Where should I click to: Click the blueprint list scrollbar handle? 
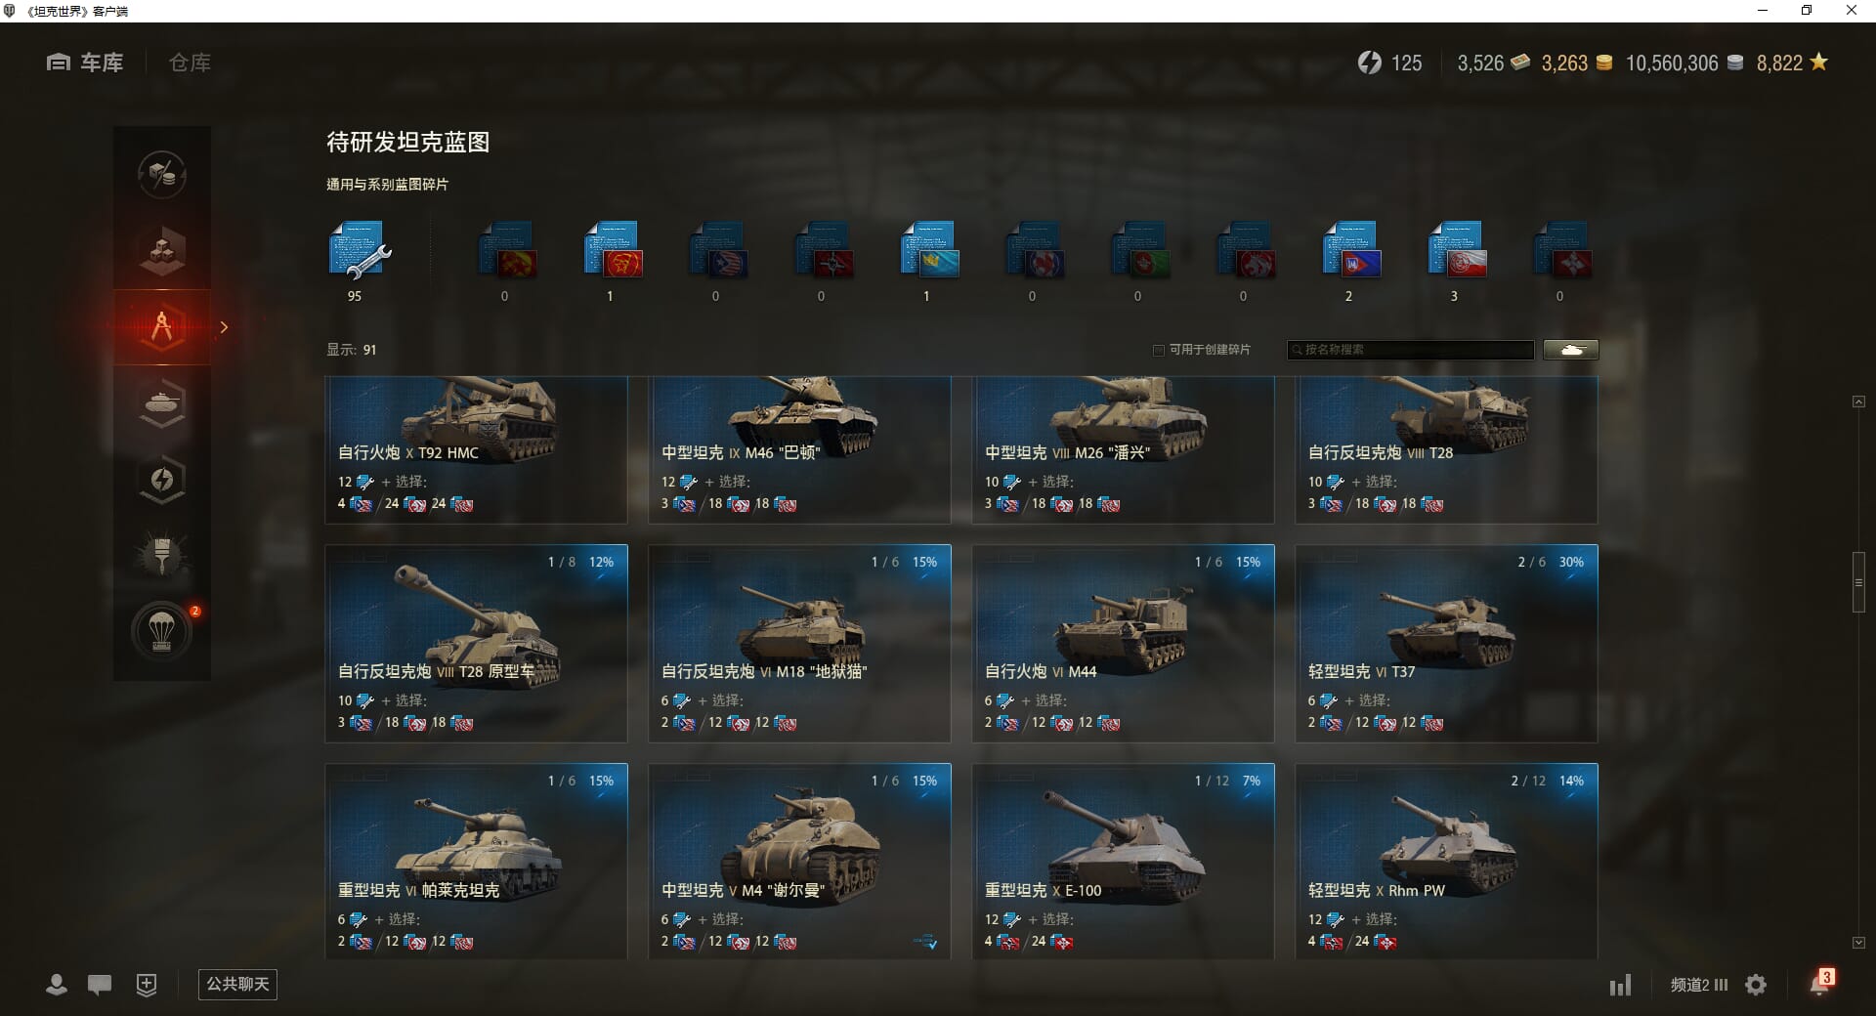pyautogui.click(x=1858, y=582)
